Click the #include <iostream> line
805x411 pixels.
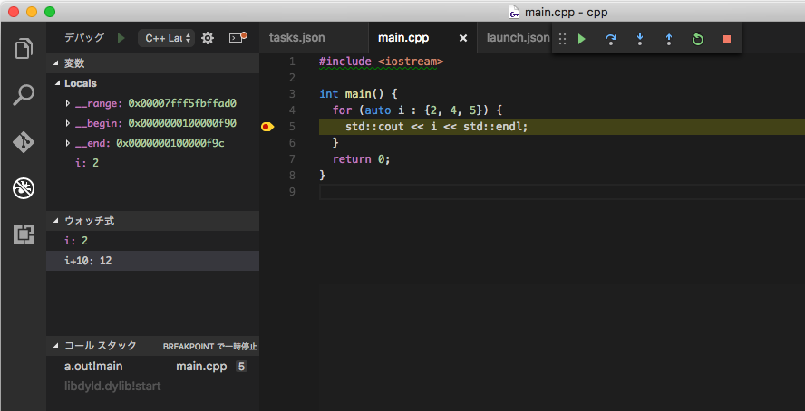pos(381,62)
